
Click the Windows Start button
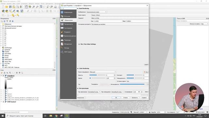coord(3,116)
